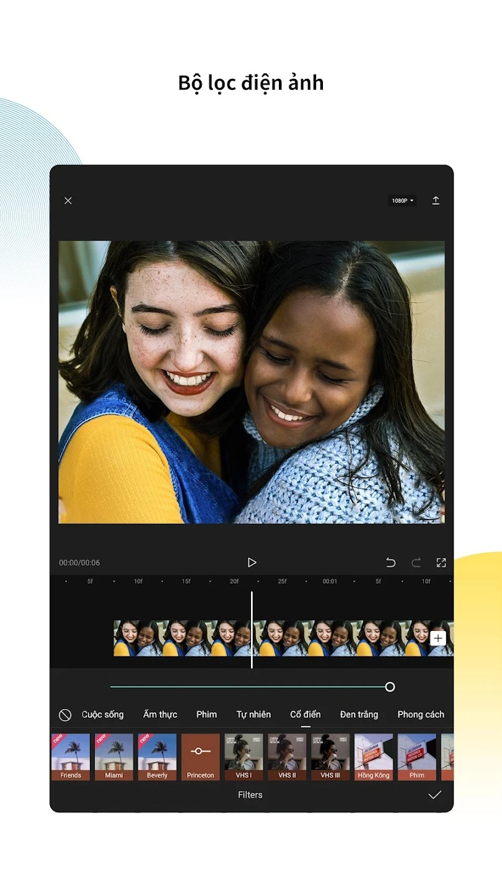
Task: Switch to Cuộc sống filter category
Action: (x=103, y=715)
